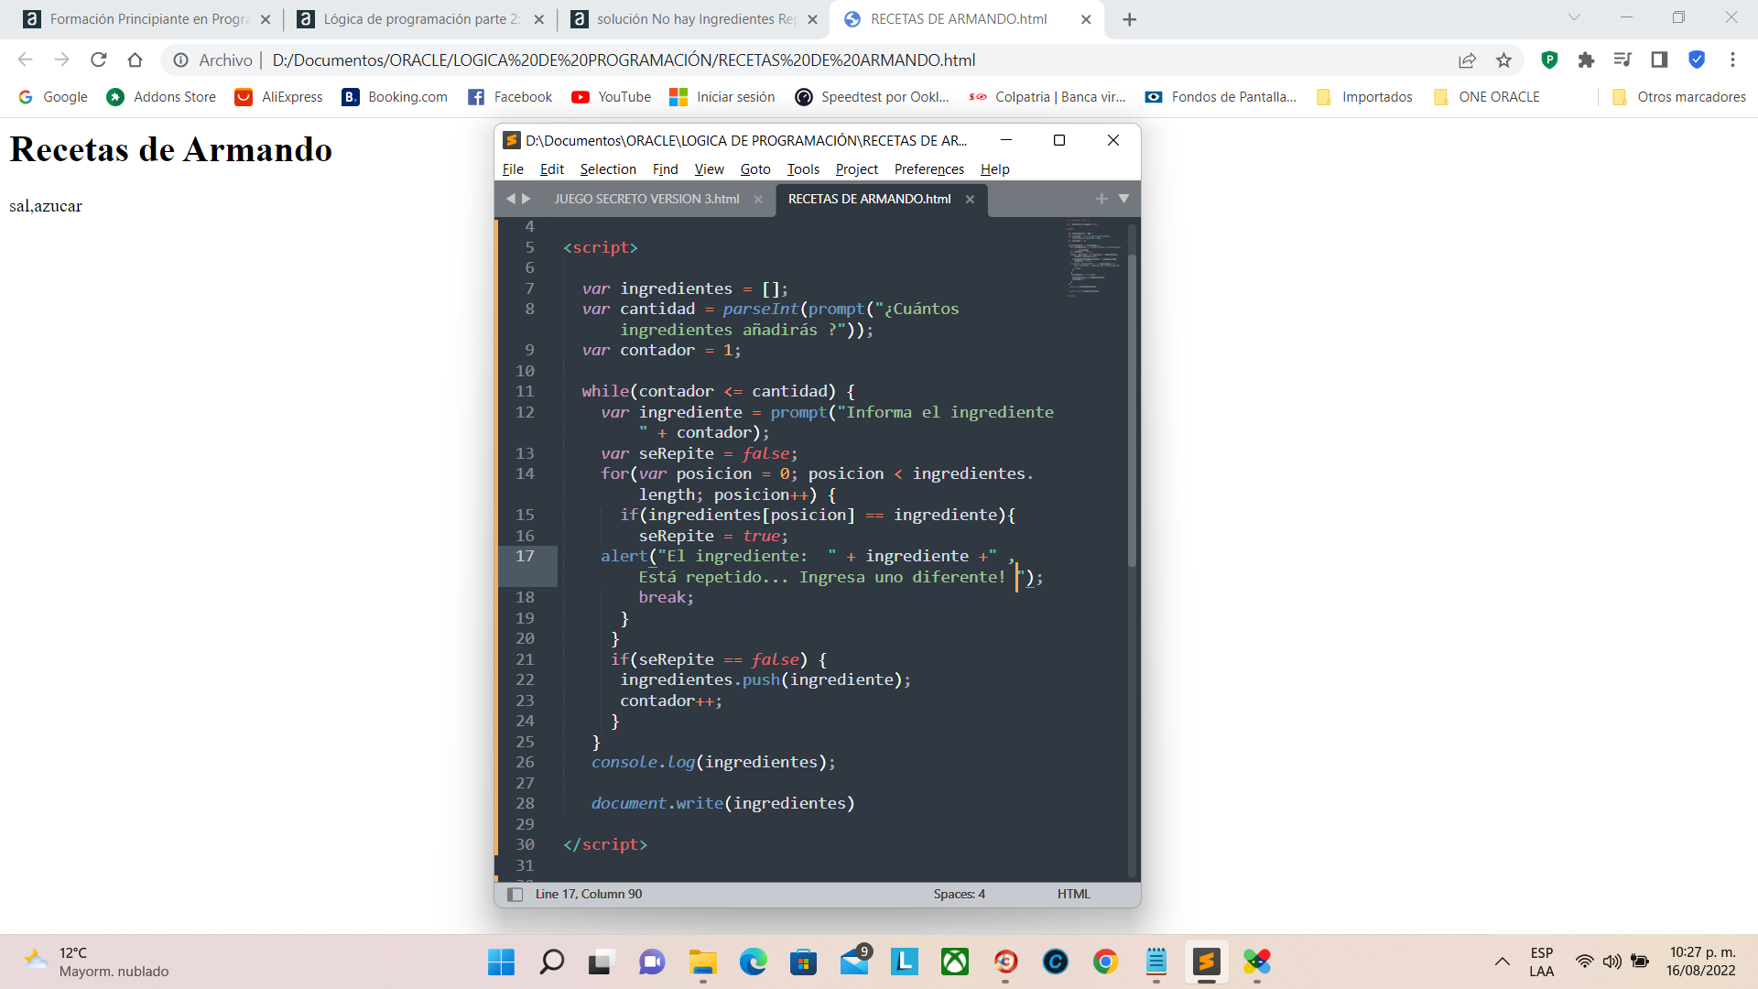1758x989 pixels.
Task: Open File Explorer from taskbar
Action: [703, 962]
